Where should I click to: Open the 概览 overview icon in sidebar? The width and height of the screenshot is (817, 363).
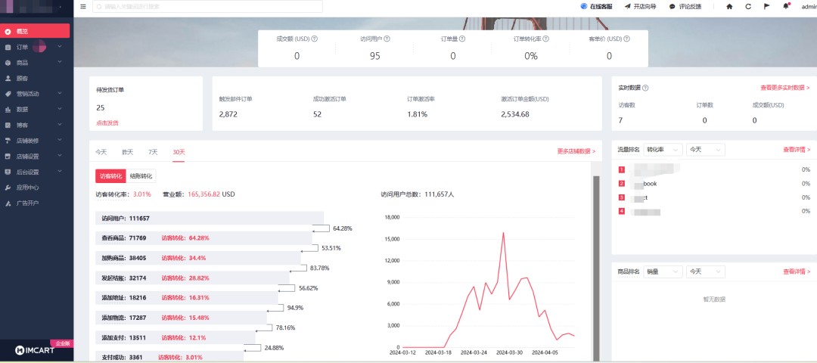tap(8, 31)
